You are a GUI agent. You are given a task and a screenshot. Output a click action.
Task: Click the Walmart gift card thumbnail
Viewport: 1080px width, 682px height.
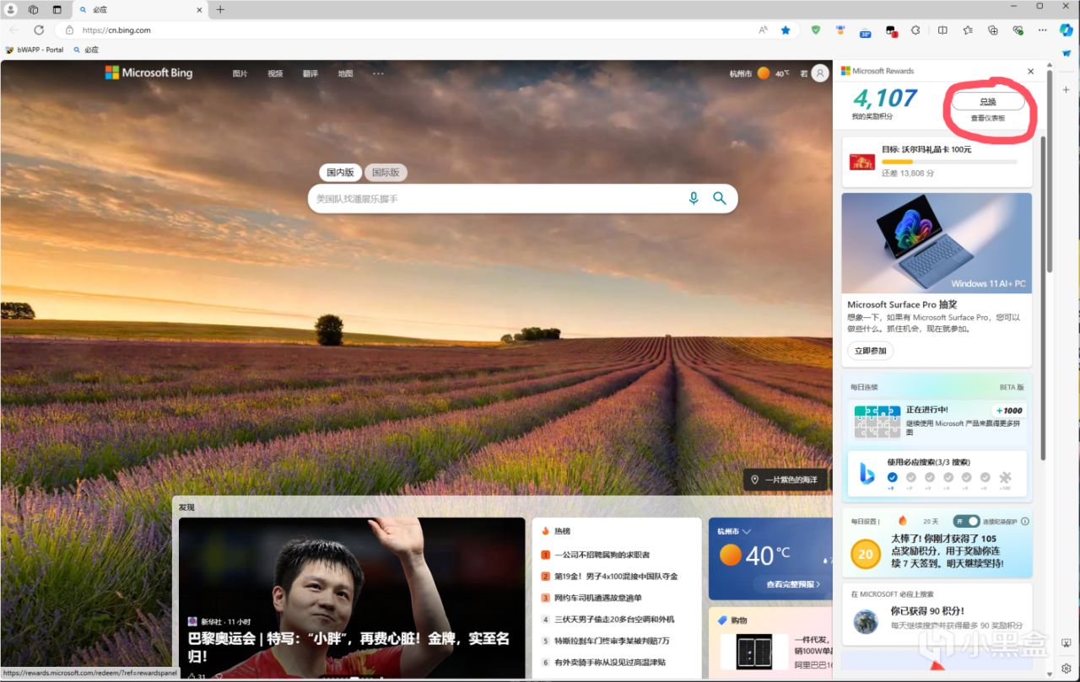click(861, 161)
